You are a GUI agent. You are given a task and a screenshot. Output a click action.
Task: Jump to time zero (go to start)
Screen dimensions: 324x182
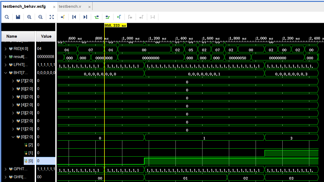pos(74,17)
